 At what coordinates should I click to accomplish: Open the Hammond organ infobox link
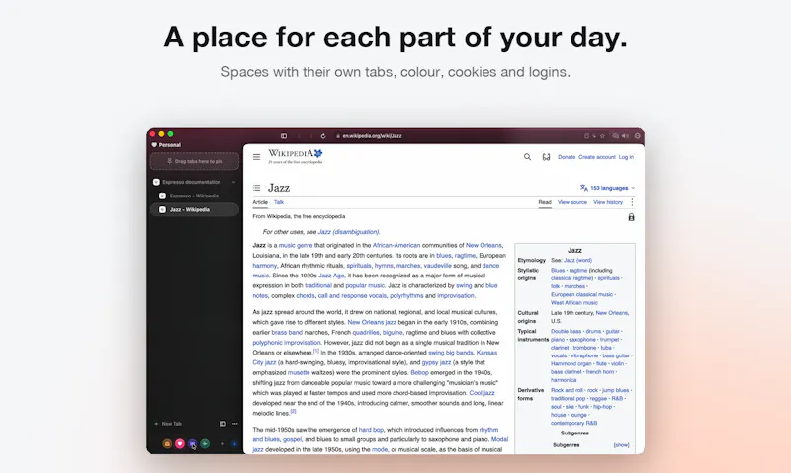571,363
